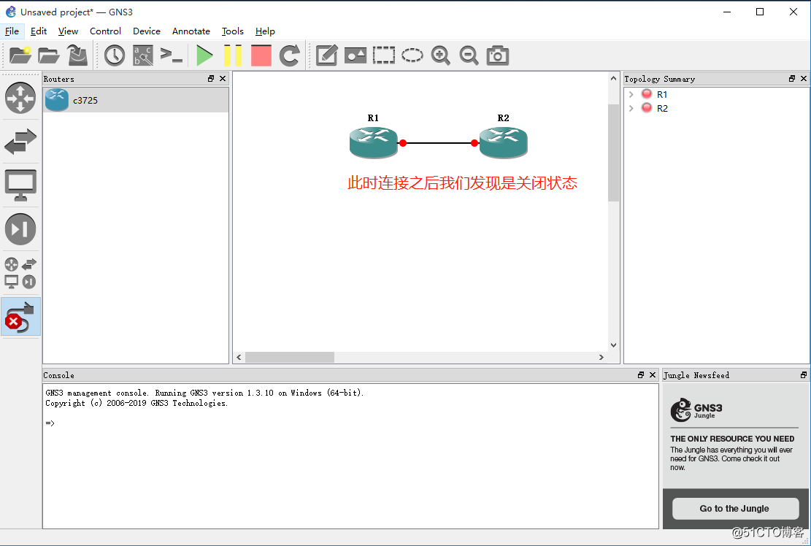
Task: Click canvas scroll right arrow
Action: pos(601,357)
